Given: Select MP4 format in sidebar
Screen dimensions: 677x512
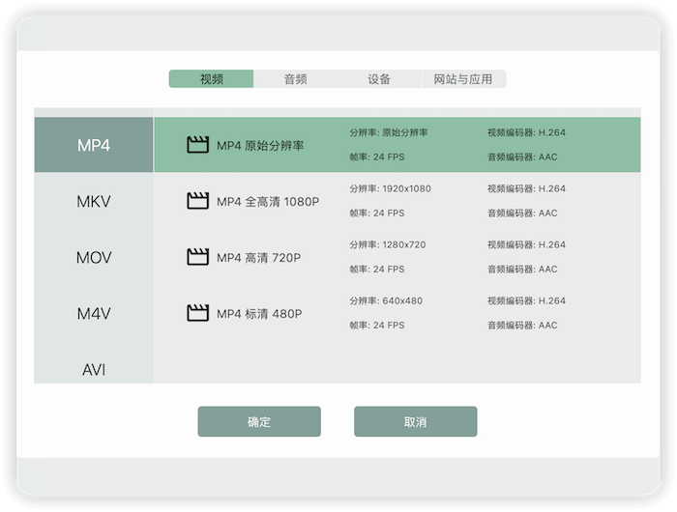Looking at the screenshot, I should [x=94, y=146].
